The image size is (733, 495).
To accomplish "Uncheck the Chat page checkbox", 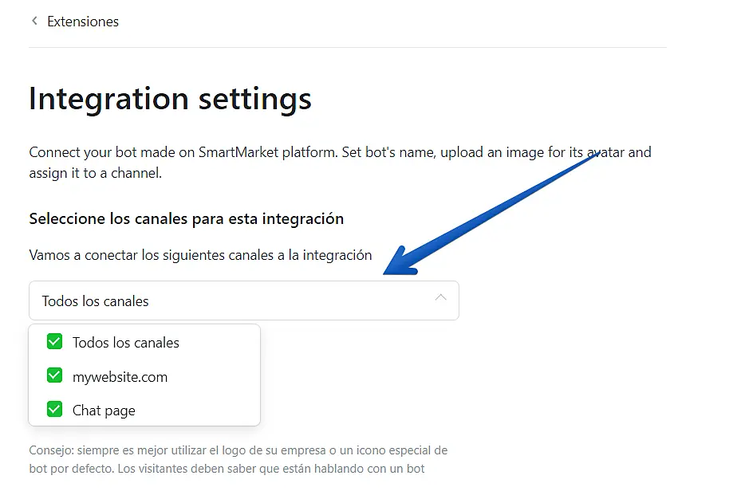I will pos(54,410).
